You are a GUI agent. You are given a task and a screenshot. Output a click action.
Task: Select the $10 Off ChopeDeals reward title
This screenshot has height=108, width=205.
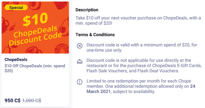35,68
